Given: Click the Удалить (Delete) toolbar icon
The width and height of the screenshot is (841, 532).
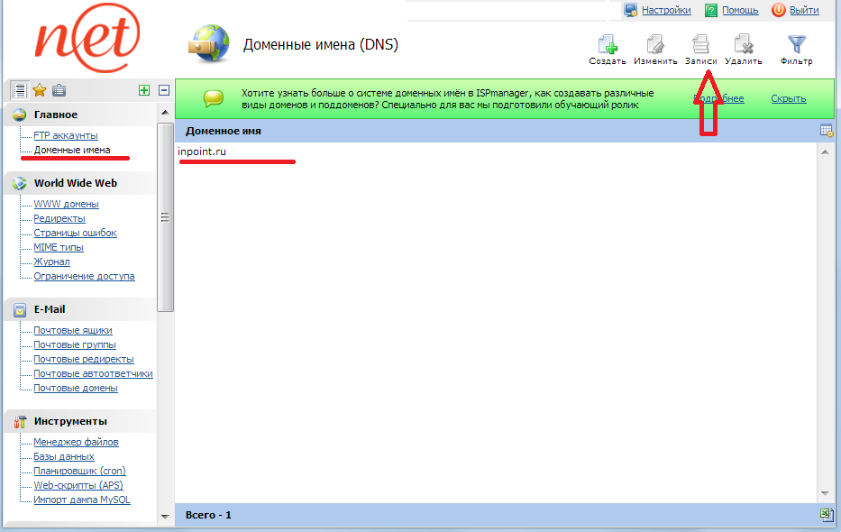Looking at the screenshot, I should click(743, 47).
